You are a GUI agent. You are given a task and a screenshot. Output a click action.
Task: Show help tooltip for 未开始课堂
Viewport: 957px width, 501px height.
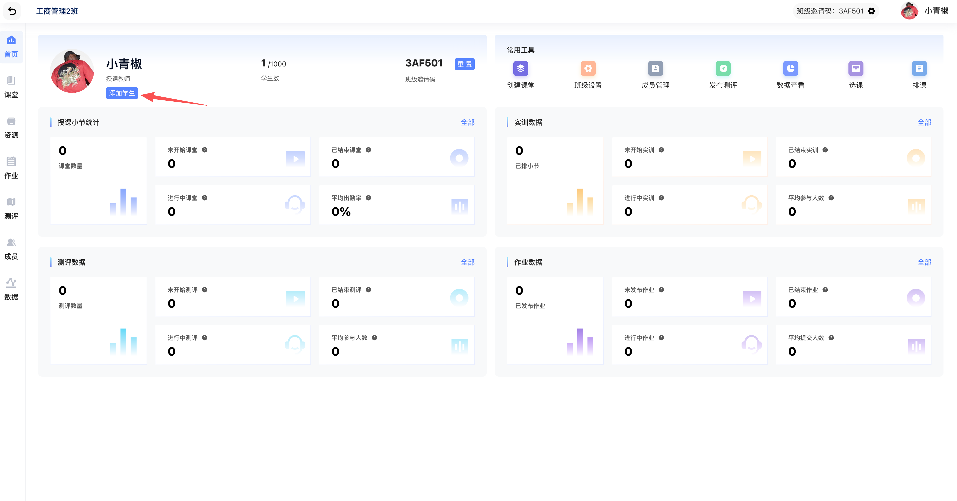click(205, 150)
